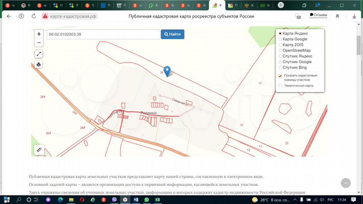This screenshot has width=363, height=204.
Task: Uncheck Показать кадастровые границы участков
Action: [x=280, y=76]
